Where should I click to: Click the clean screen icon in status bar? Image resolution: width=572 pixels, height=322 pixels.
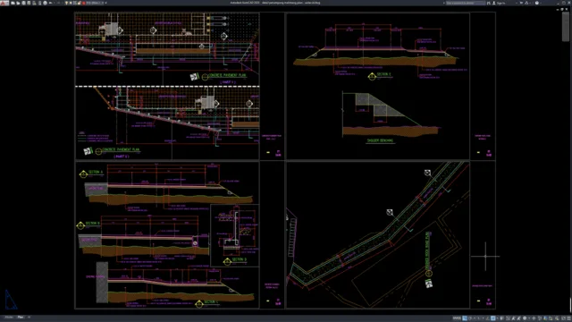coord(563,318)
